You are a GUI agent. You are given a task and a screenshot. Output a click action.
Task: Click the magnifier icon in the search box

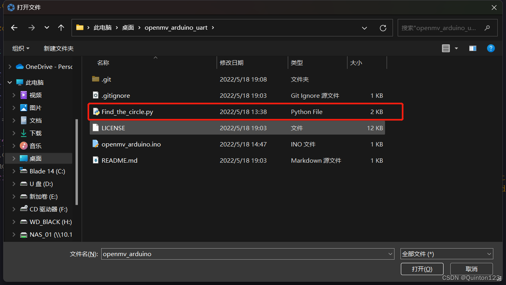click(487, 28)
